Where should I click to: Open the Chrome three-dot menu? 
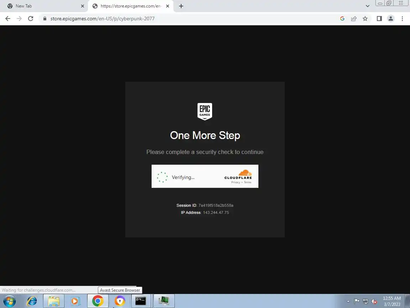pos(402,19)
